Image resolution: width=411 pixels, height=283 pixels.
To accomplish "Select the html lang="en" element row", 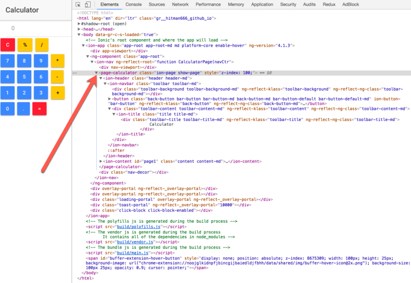I will tap(147, 18).
